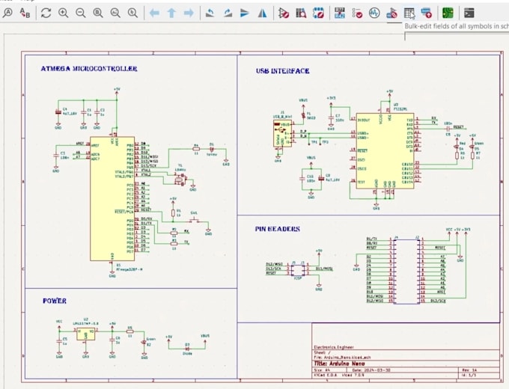Select capacitor C7 near 3V3OUT
Image resolution: width=509 pixels, height=389 pixels.
click(x=331, y=117)
